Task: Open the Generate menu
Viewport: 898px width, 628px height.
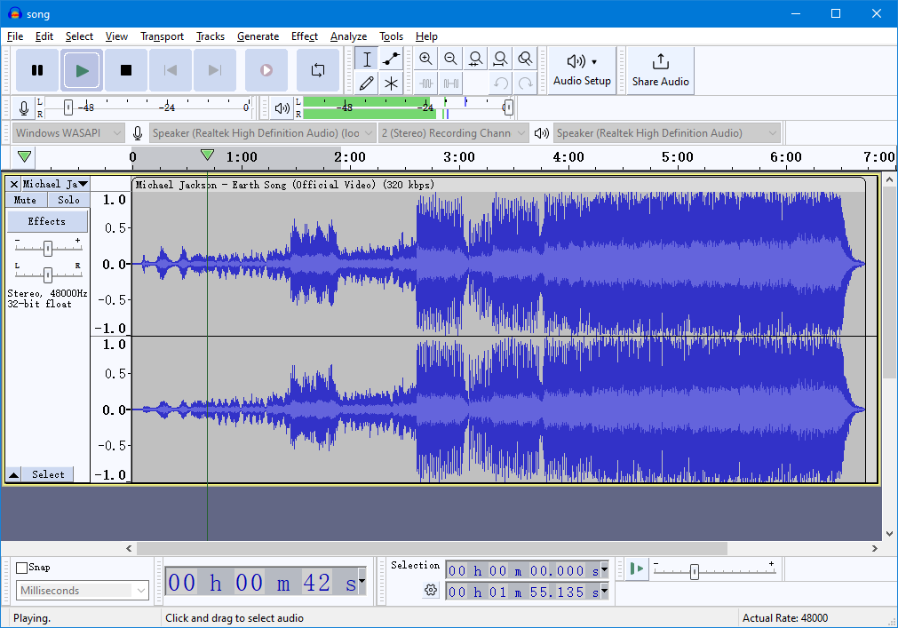Action: point(258,36)
